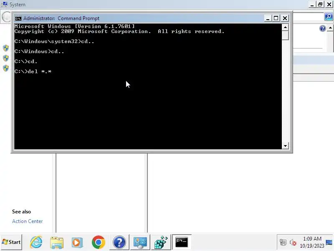Click the middle shield icon in System sidebar
The image size is (334, 251).
point(6,58)
